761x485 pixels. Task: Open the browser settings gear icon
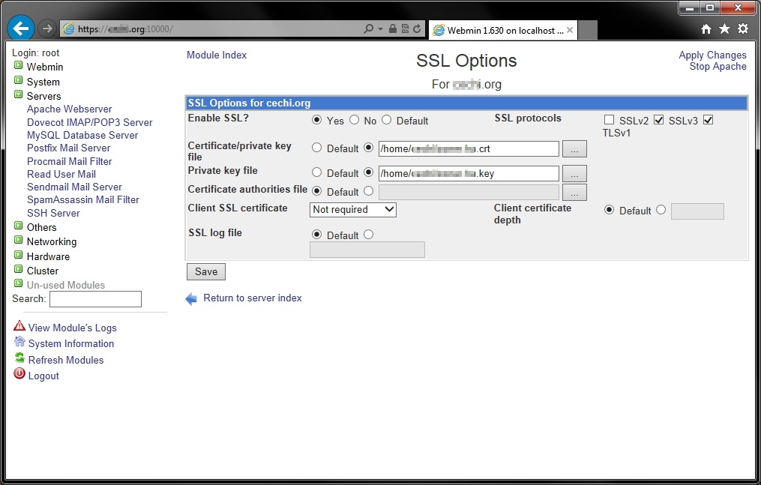tap(743, 28)
